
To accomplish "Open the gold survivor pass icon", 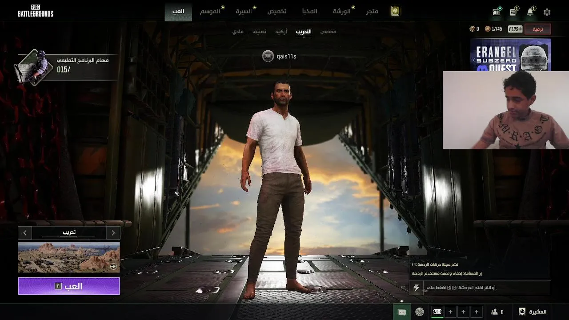I will 395,12.
